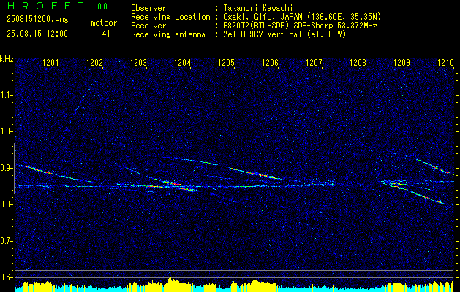
Task: Click the 1202 time marker
Action: click(x=94, y=62)
